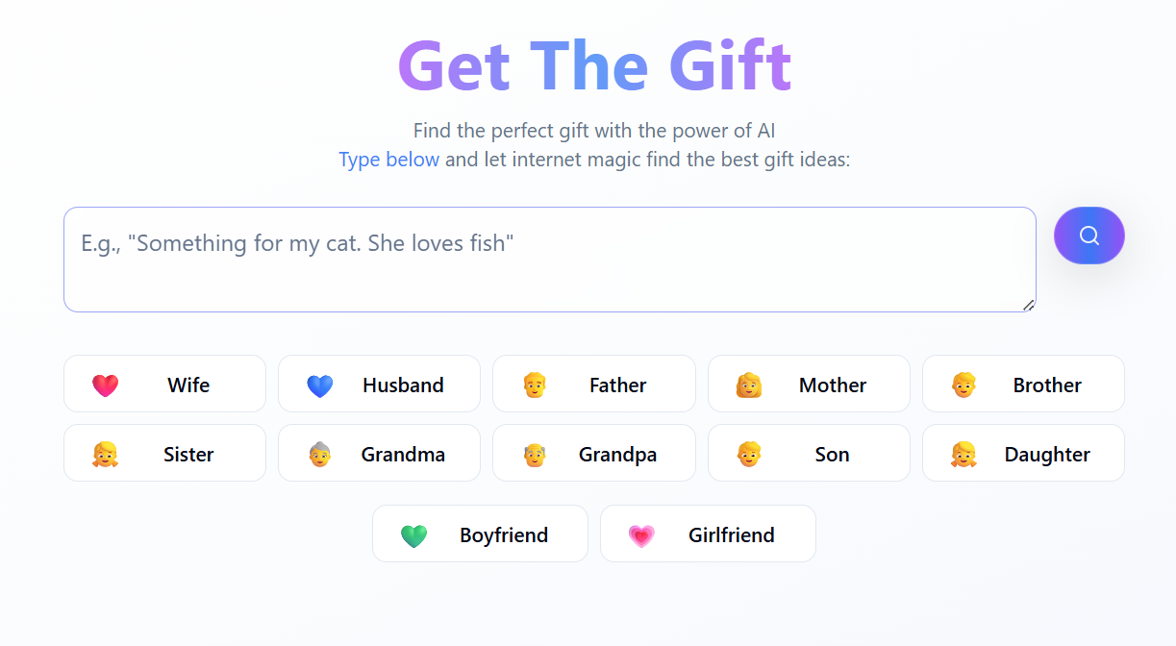Select the Brother gift category button
The height and width of the screenshot is (646, 1176).
[x=1023, y=384]
